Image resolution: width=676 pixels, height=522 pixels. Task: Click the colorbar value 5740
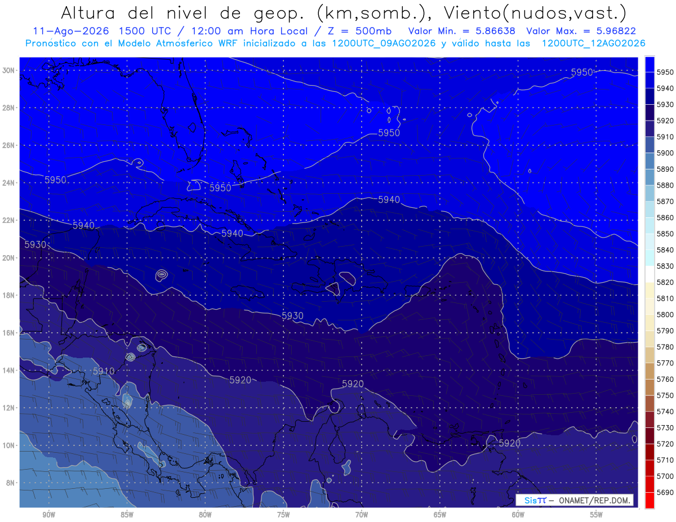pos(665,412)
